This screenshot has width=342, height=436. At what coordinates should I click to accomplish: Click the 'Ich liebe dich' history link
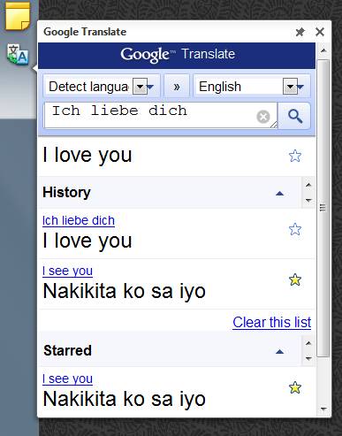tap(79, 220)
